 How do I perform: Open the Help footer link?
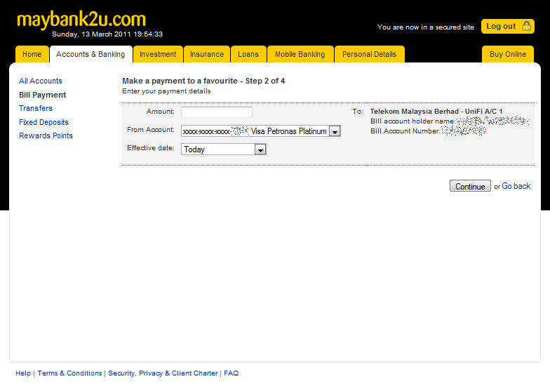tap(23, 373)
